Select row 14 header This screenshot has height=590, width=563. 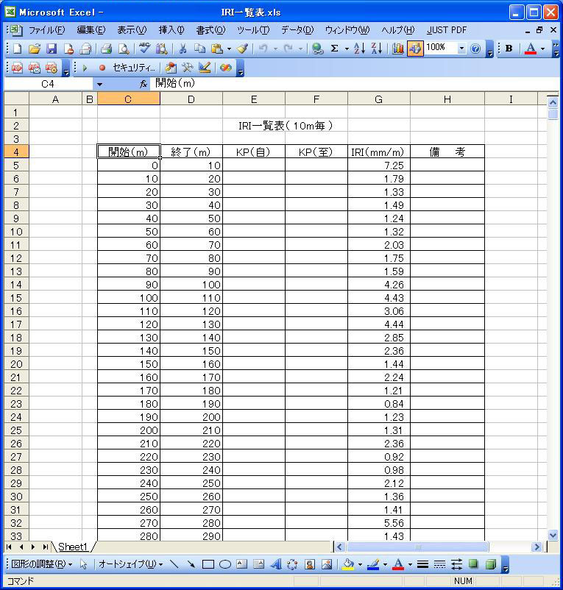[x=16, y=285]
